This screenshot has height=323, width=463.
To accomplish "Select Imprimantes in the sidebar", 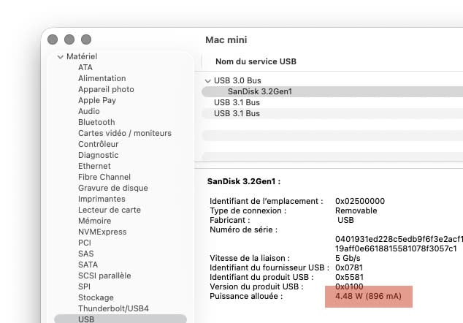I will pos(102,199).
